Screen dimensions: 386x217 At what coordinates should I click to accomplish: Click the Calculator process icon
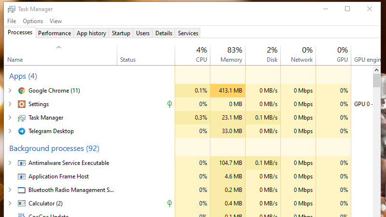21,203
